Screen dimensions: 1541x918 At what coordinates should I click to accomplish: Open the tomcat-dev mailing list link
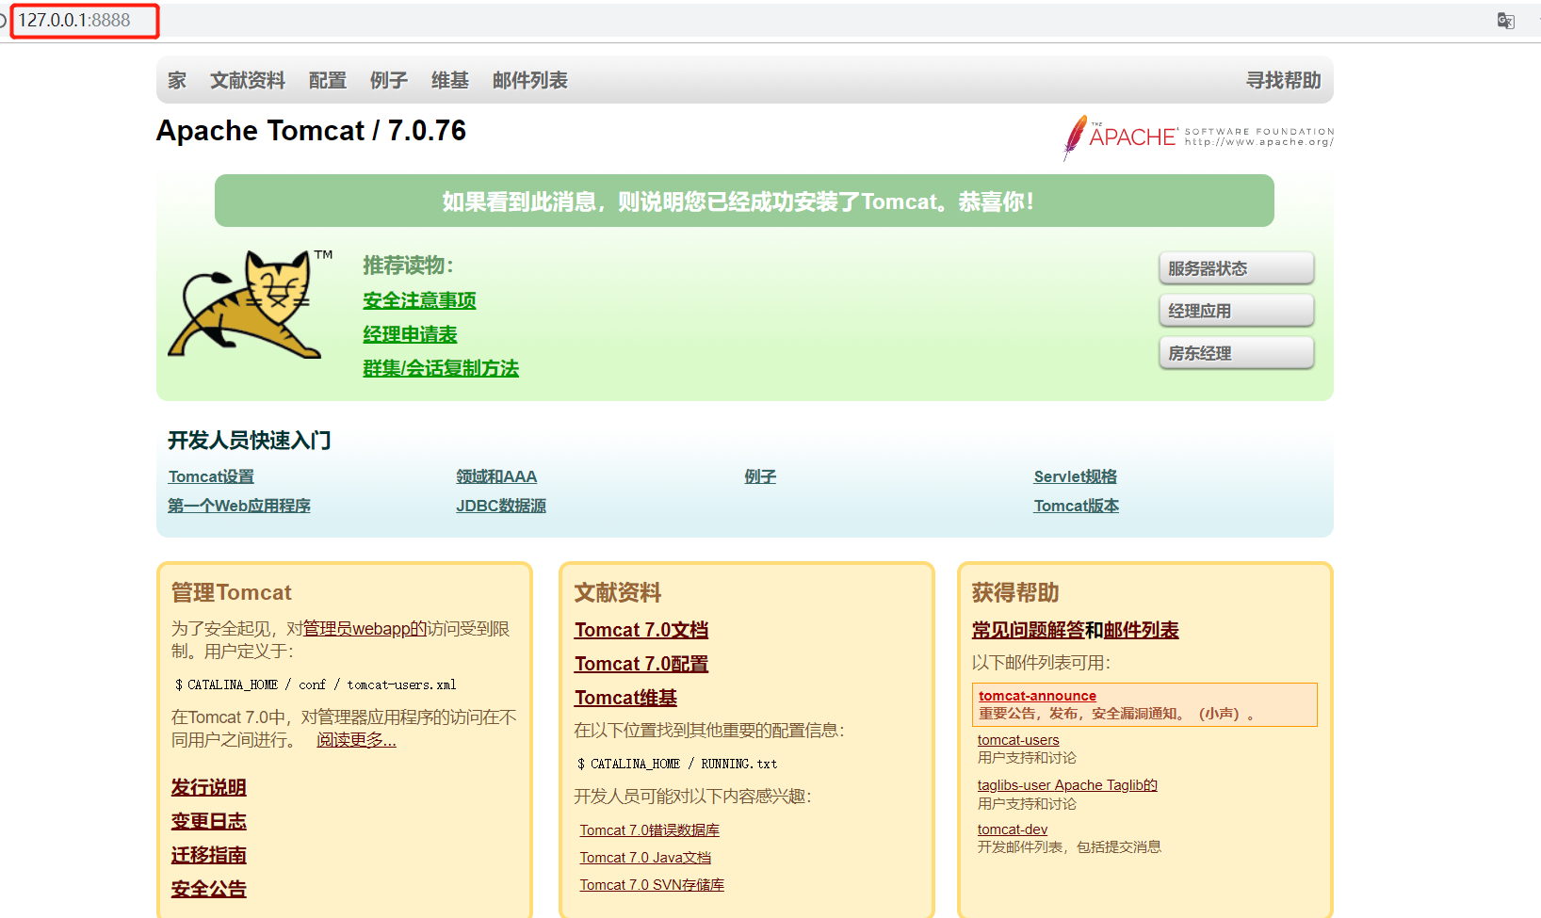(x=1013, y=829)
